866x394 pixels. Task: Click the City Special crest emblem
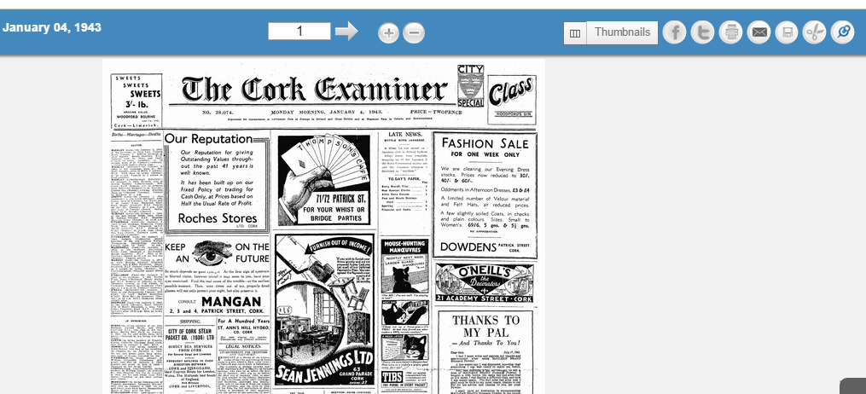[471, 86]
